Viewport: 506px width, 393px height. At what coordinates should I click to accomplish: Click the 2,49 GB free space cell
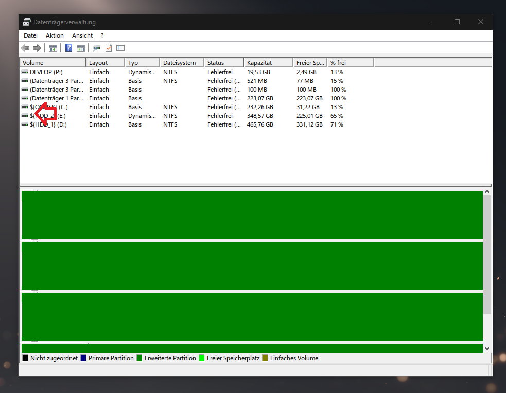pyautogui.click(x=306, y=72)
